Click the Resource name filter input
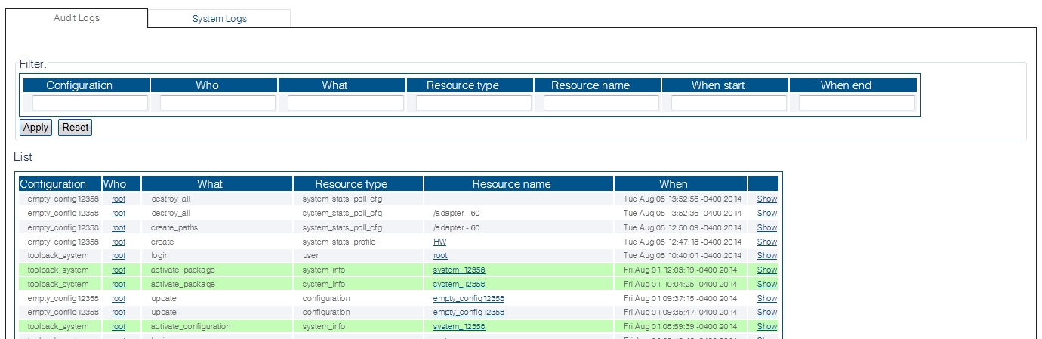The width and height of the screenshot is (1042, 339). [601, 103]
